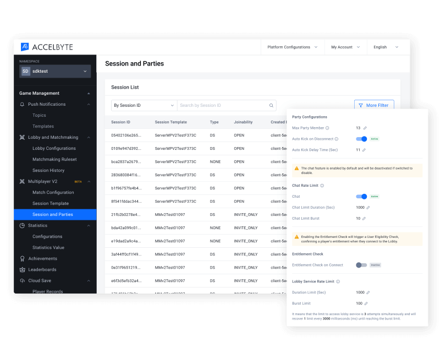Click Chat Rate Limit info icon

coord(322,186)
